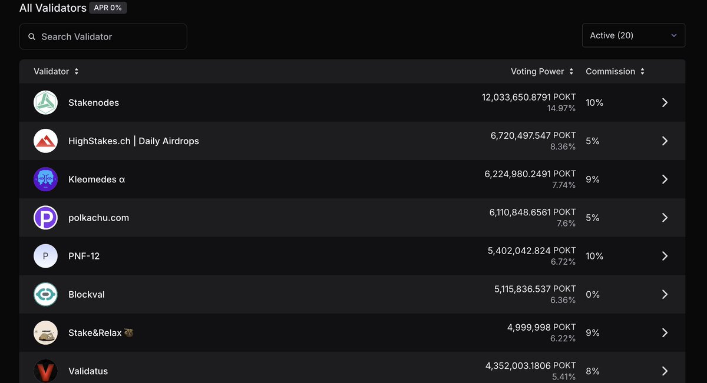707x383 pixels.
Task: Sort by the Validator column arrows
Action: click(x=77, y=71)
